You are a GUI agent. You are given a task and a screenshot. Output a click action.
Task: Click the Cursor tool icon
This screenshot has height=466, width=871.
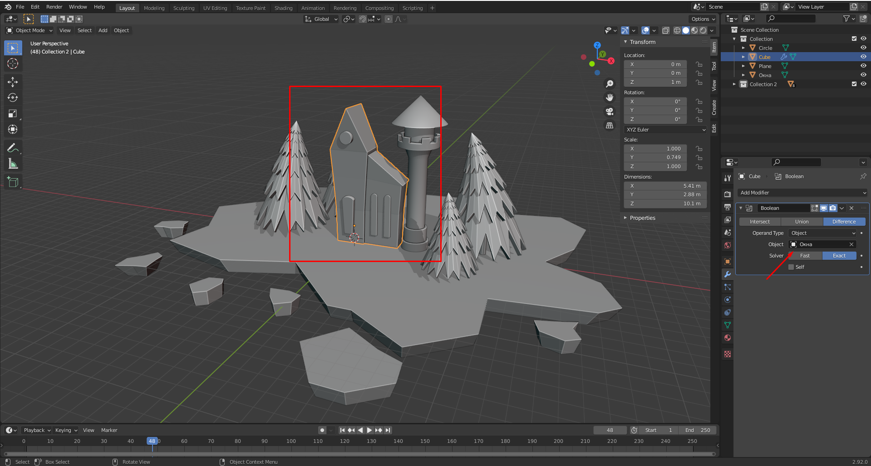tap(13, 63)
